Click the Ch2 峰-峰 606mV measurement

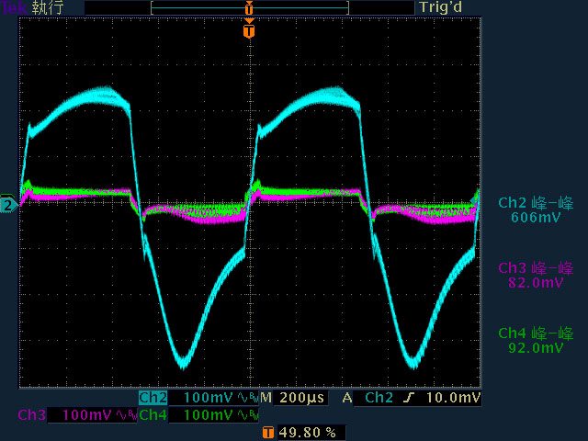tap(537, 210)
